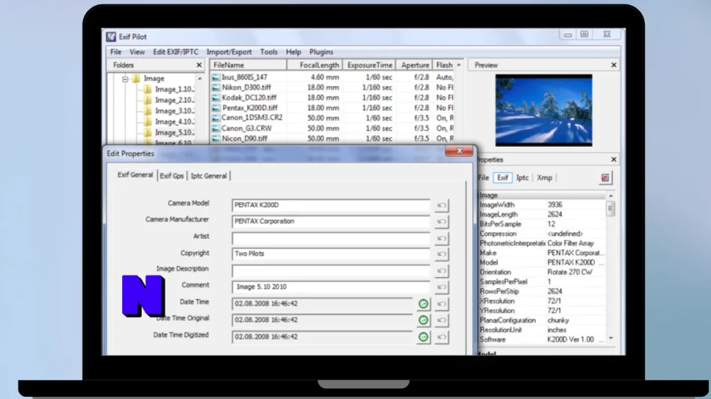This screenshot has height=399, width=711.
Task: Close the Folders panel
Action: tap(199, 65)
